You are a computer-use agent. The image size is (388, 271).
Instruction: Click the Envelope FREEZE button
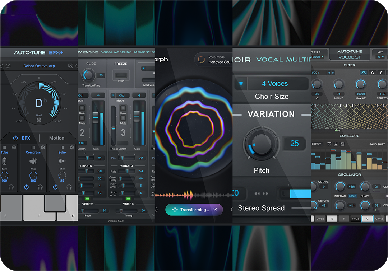[x=317, y=144]
